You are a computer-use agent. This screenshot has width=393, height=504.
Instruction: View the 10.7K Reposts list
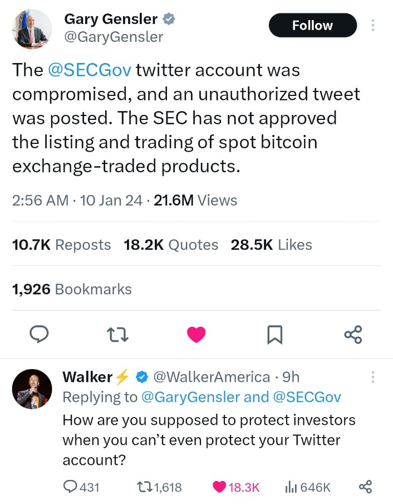(x=61, y=245)
